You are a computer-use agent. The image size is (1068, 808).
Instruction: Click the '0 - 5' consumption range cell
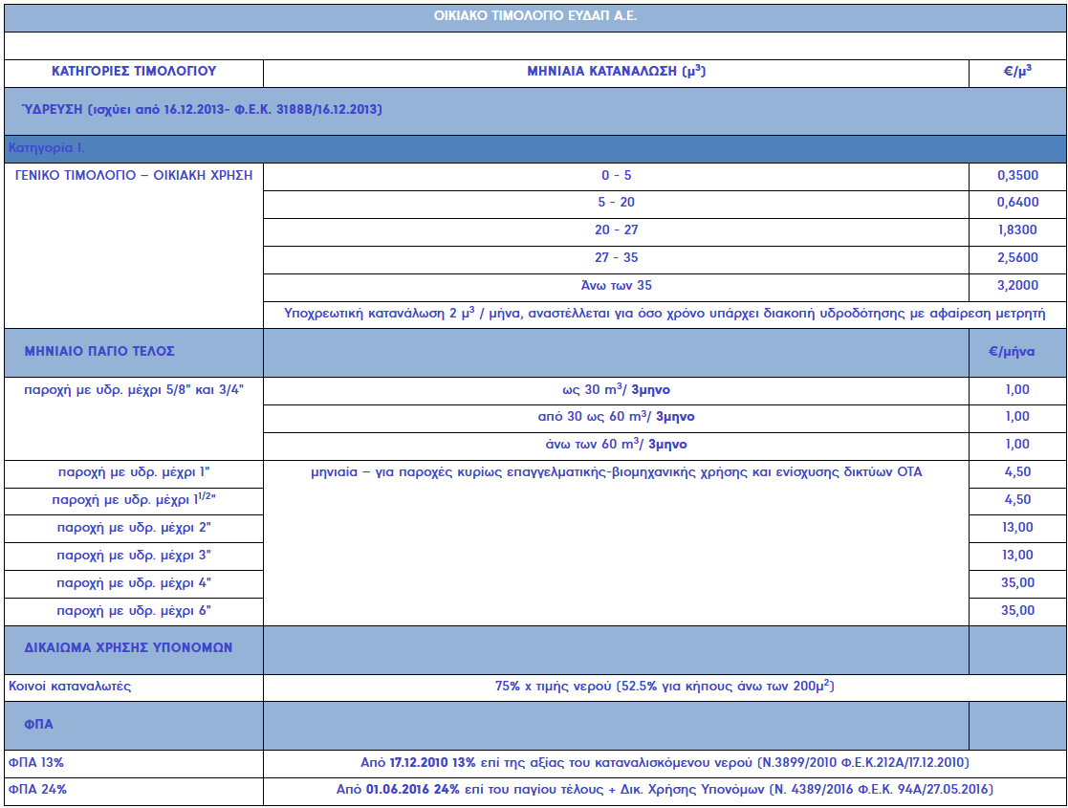pyautogui.click(x=616, y=176)
